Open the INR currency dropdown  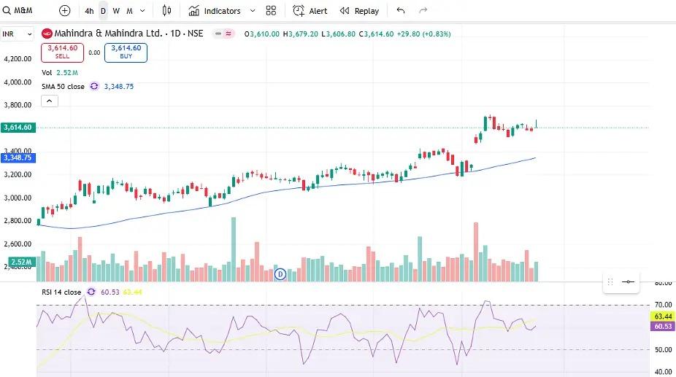pyautogui.click(x=18, y=34)
